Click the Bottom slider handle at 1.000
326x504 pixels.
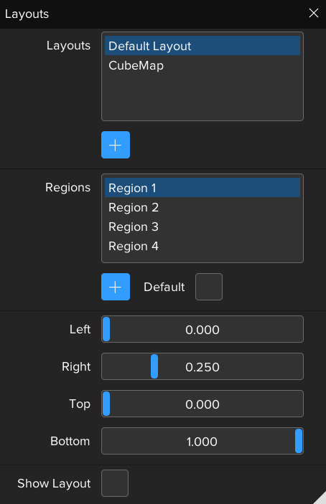pos(299,441)
